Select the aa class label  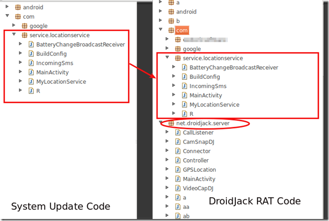(x=186, y=207)
